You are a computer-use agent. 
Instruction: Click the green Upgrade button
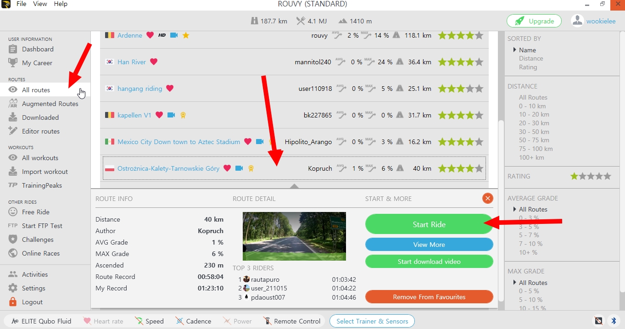(535, 21)
